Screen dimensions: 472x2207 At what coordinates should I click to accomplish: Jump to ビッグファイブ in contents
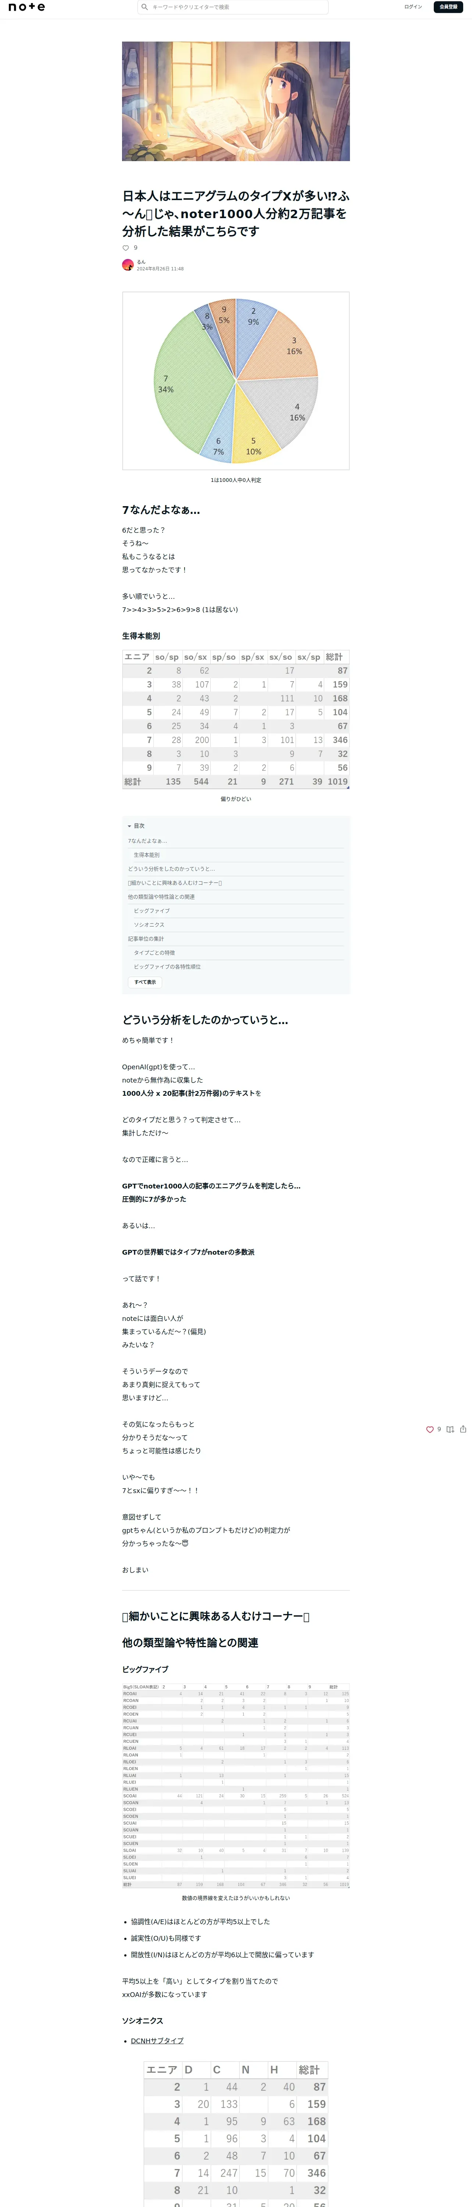(x=151, y=911)
